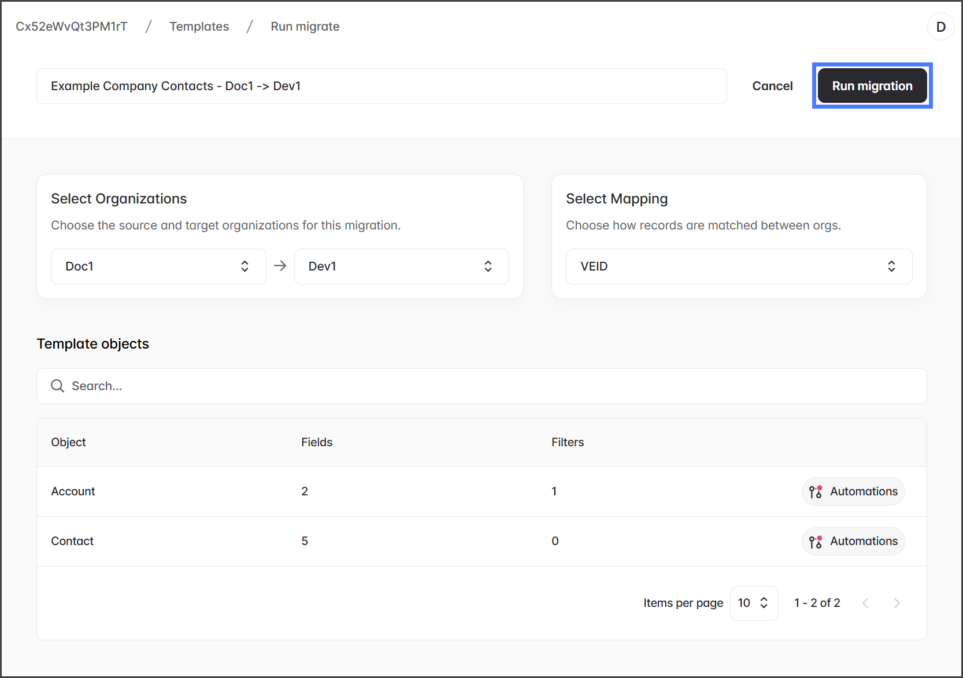Open Cx52eWvQt3PM1rT breadcrumb link
Image resolution: width=963 pixels, height=678 pixels.
(x=72, y=27)
